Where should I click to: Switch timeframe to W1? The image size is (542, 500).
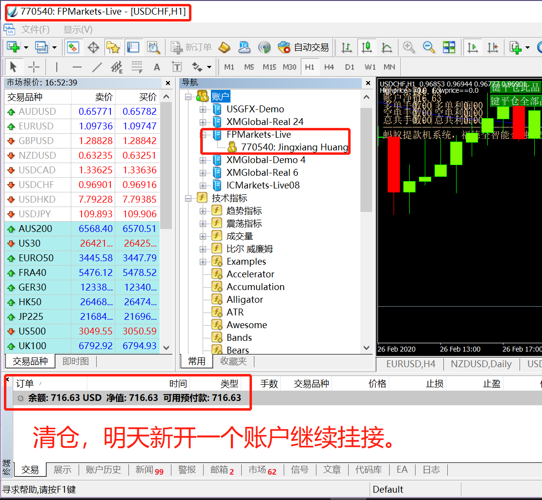370,67
